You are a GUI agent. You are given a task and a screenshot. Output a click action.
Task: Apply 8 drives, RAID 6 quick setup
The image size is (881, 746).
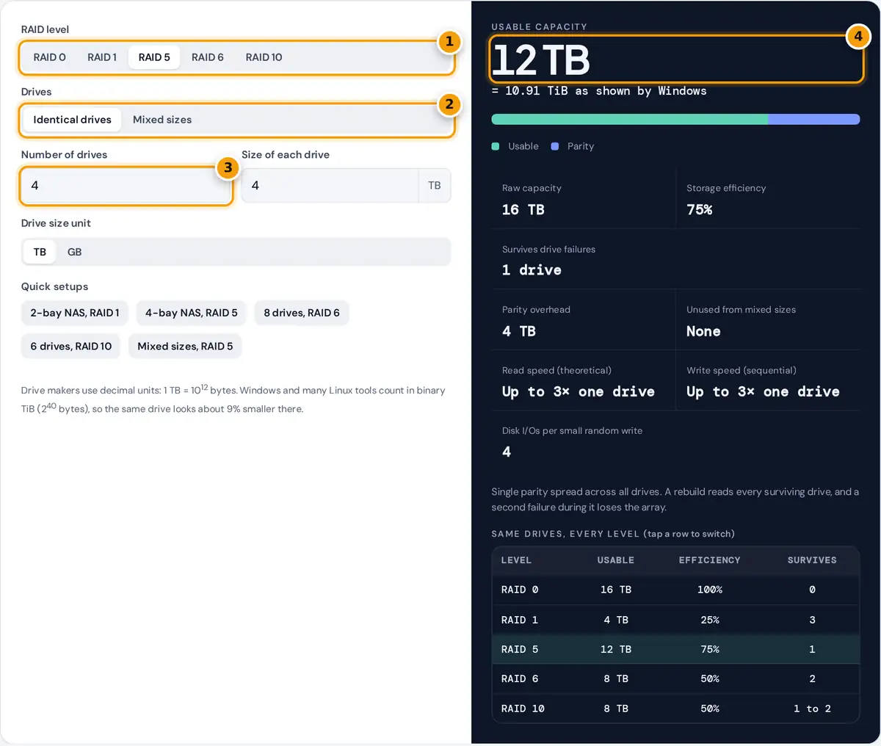302,313
